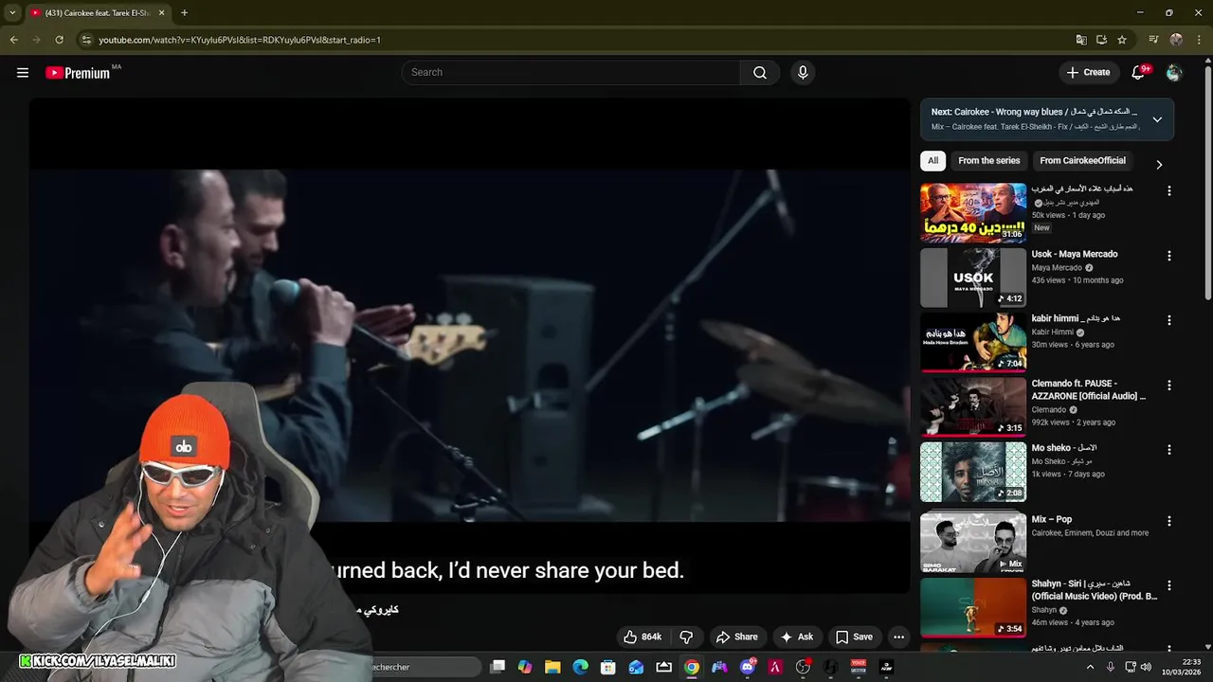Bookmark this page with the star

pos(1122,40)
